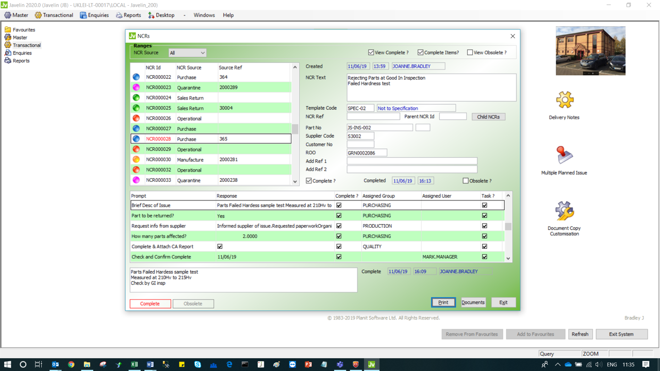Open the Delivery Notes desktop icon
Screen dimensions: 660x371
pyautogui.click(x=564, y=100)
